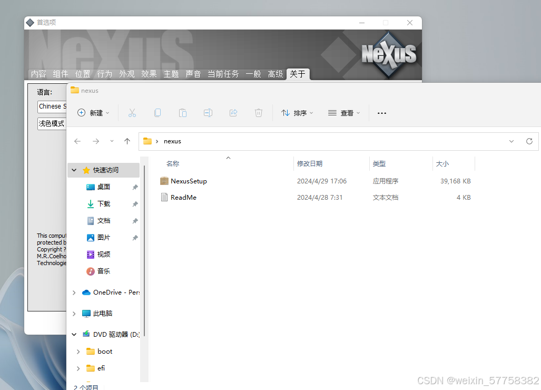Click the pin icon next to 下载
The width and height of the screenshot is (541, 390).
coord(135,204)
